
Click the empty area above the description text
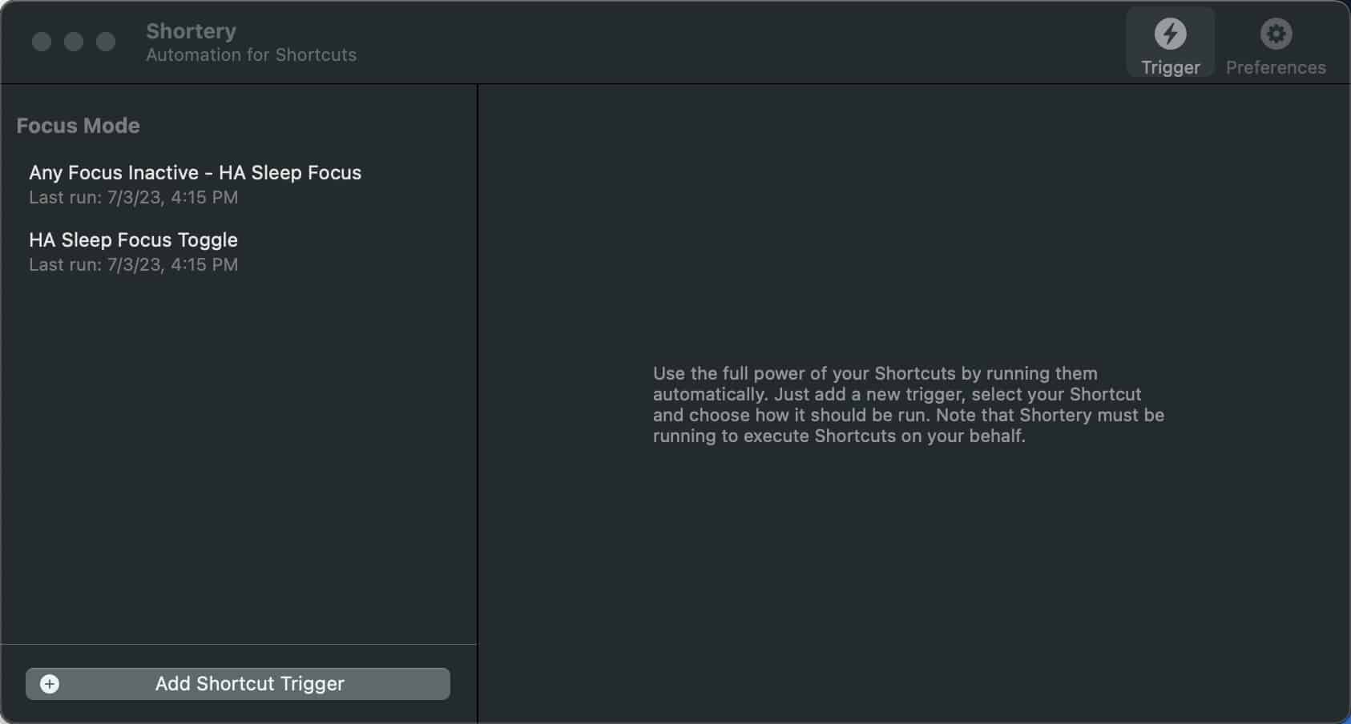coord(913,224)
